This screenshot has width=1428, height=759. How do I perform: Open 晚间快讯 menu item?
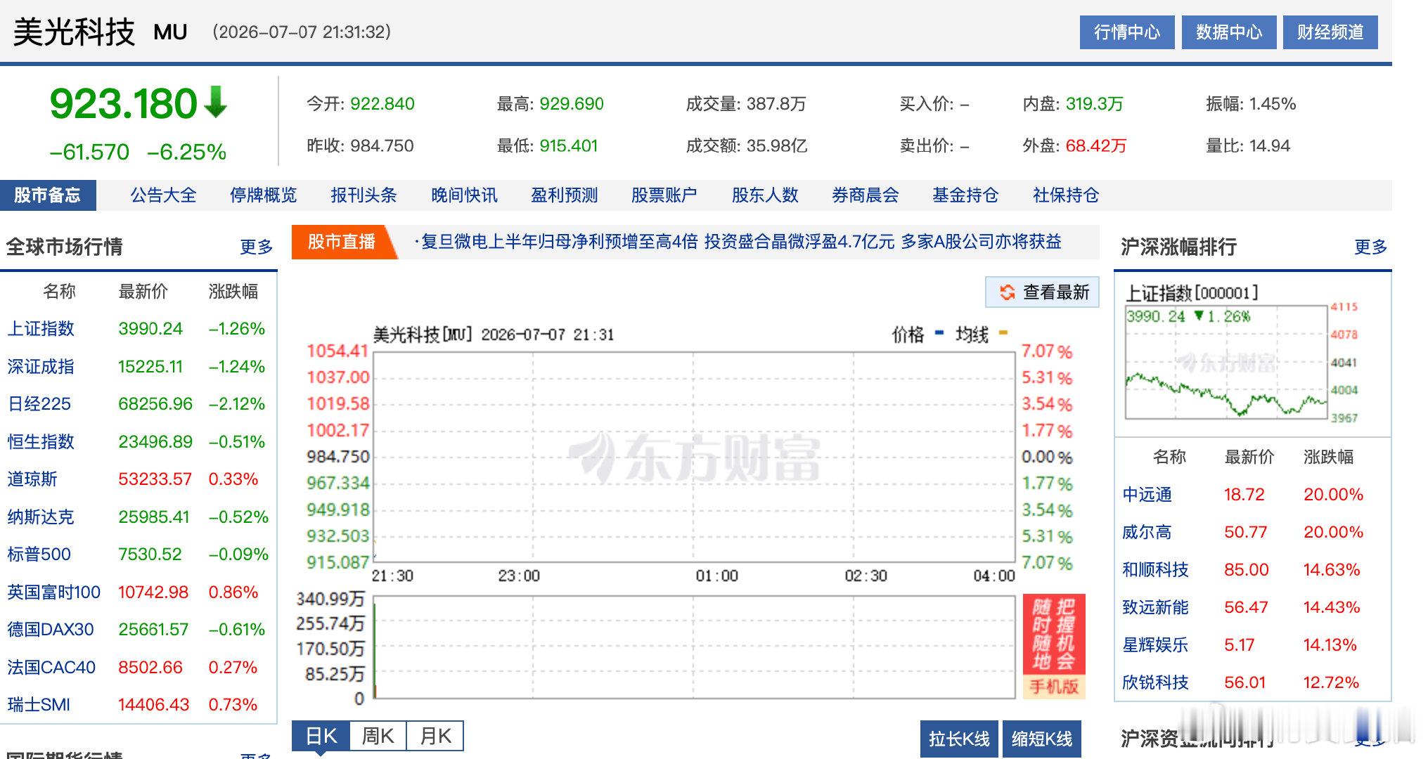(464, 195)
